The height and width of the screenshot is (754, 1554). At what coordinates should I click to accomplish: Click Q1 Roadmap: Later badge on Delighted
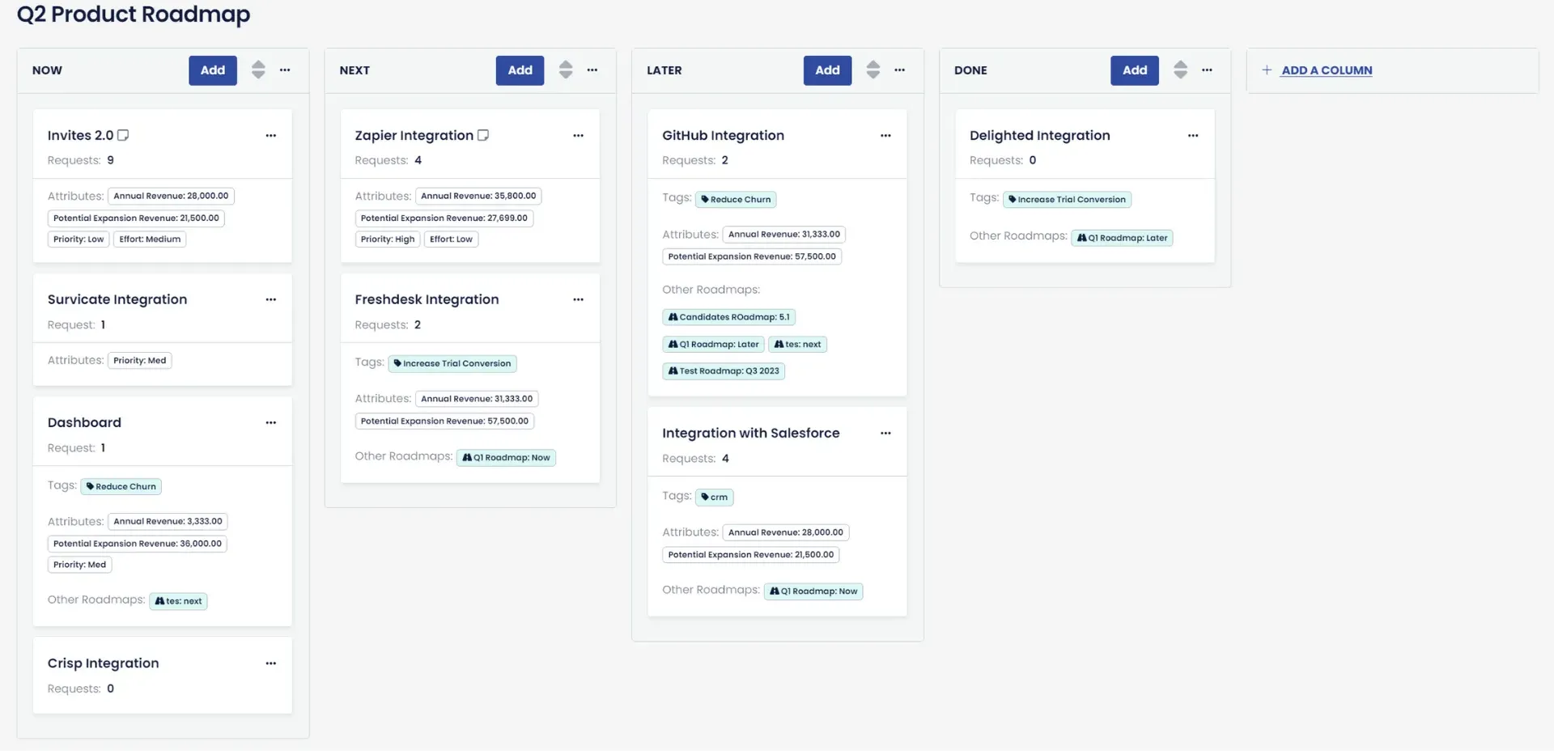pos(1122,239)
